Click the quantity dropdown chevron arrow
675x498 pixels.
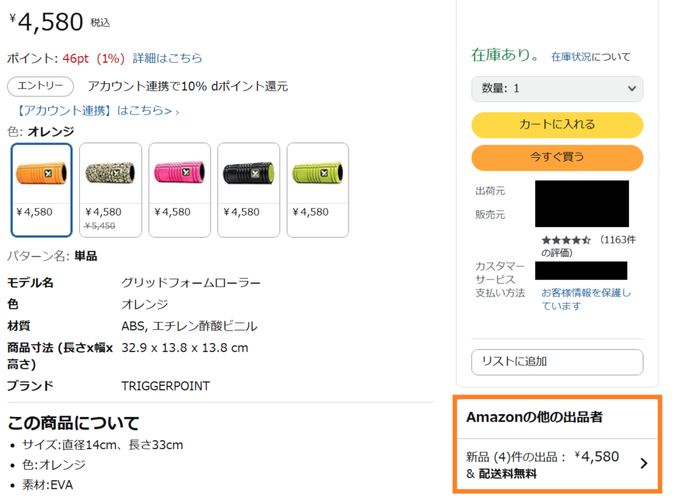(x=631, y=89)
